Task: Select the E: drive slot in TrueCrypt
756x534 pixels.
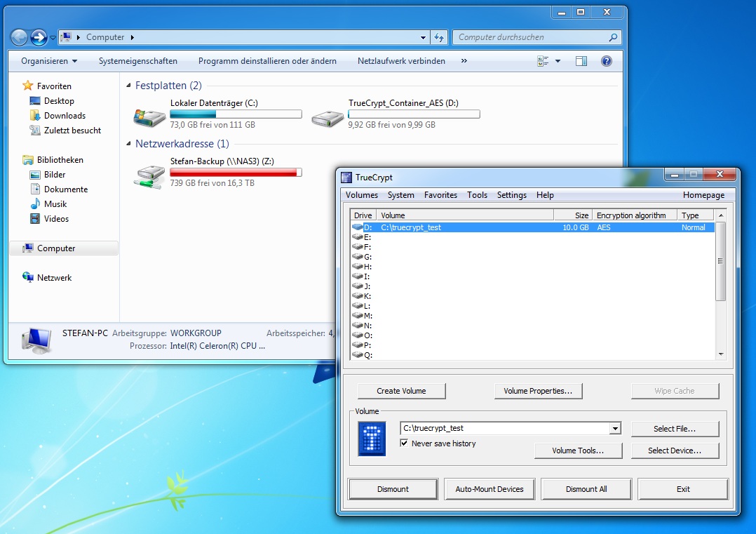Action: [x=362, y=237]
